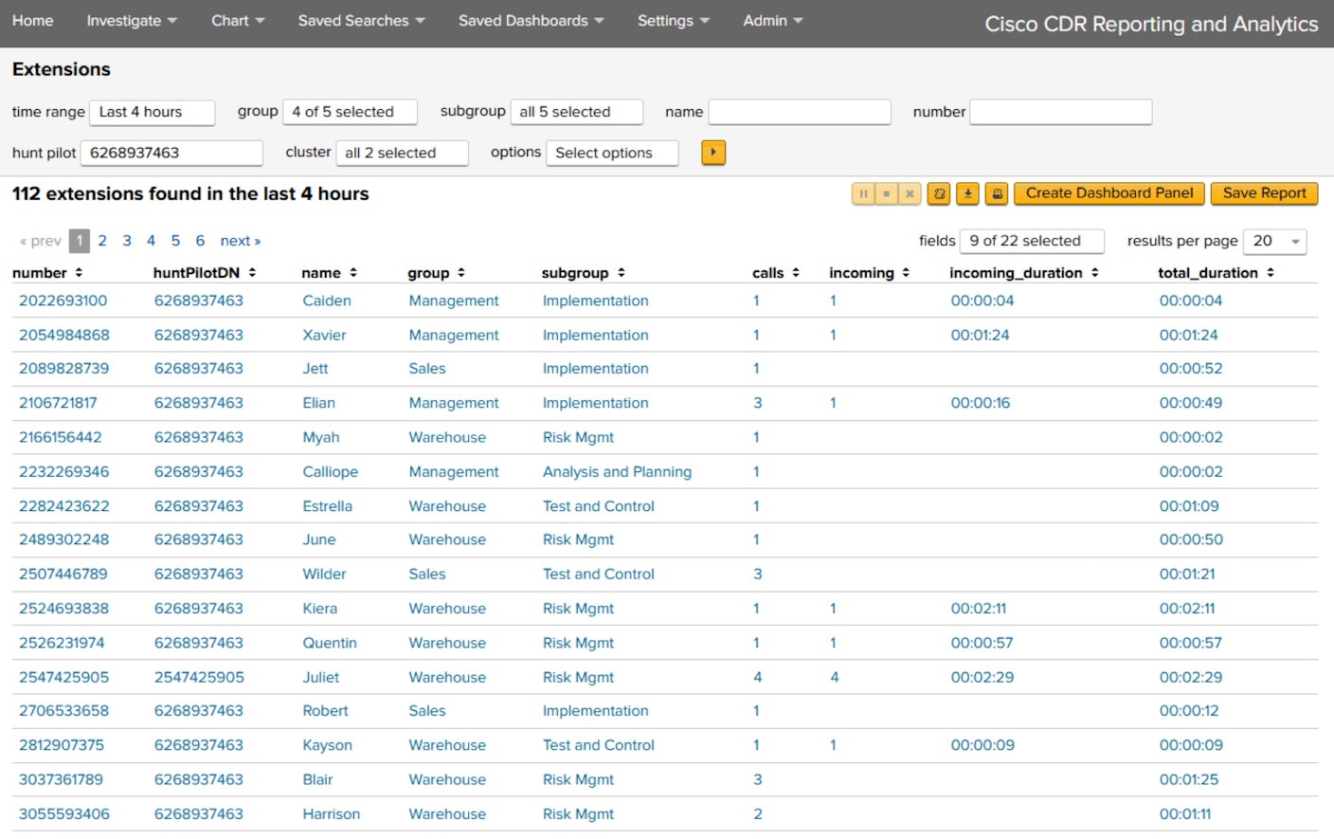This screenshot has height=839, width=1334.
Task: Click the pause search icon
Action: [863, 194]
